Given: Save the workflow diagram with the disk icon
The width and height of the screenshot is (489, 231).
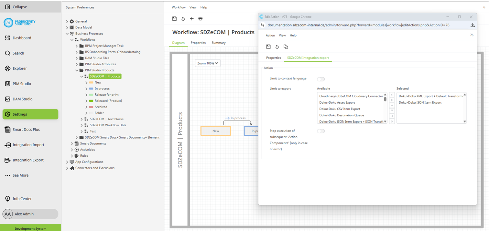Looking at the screenshot, I should [174, 19].
